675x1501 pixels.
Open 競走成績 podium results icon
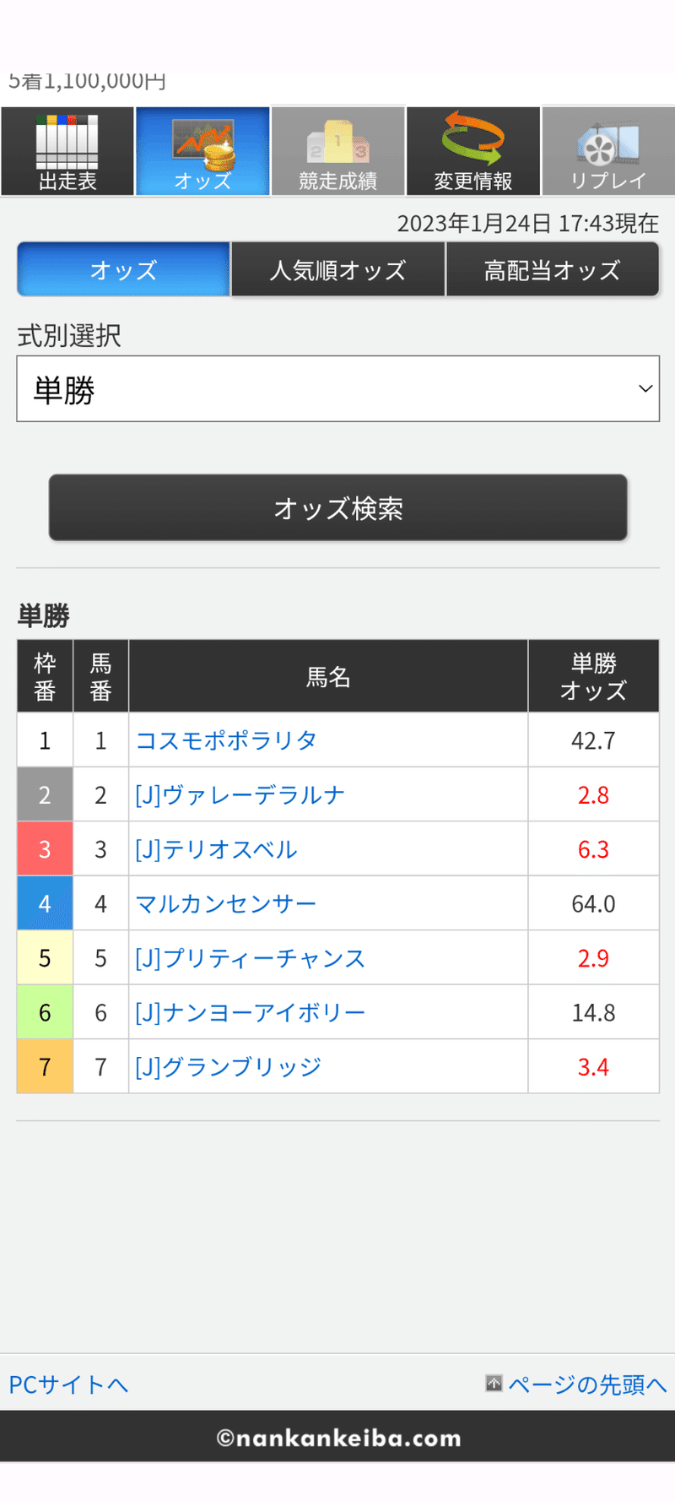coord(337,150)
